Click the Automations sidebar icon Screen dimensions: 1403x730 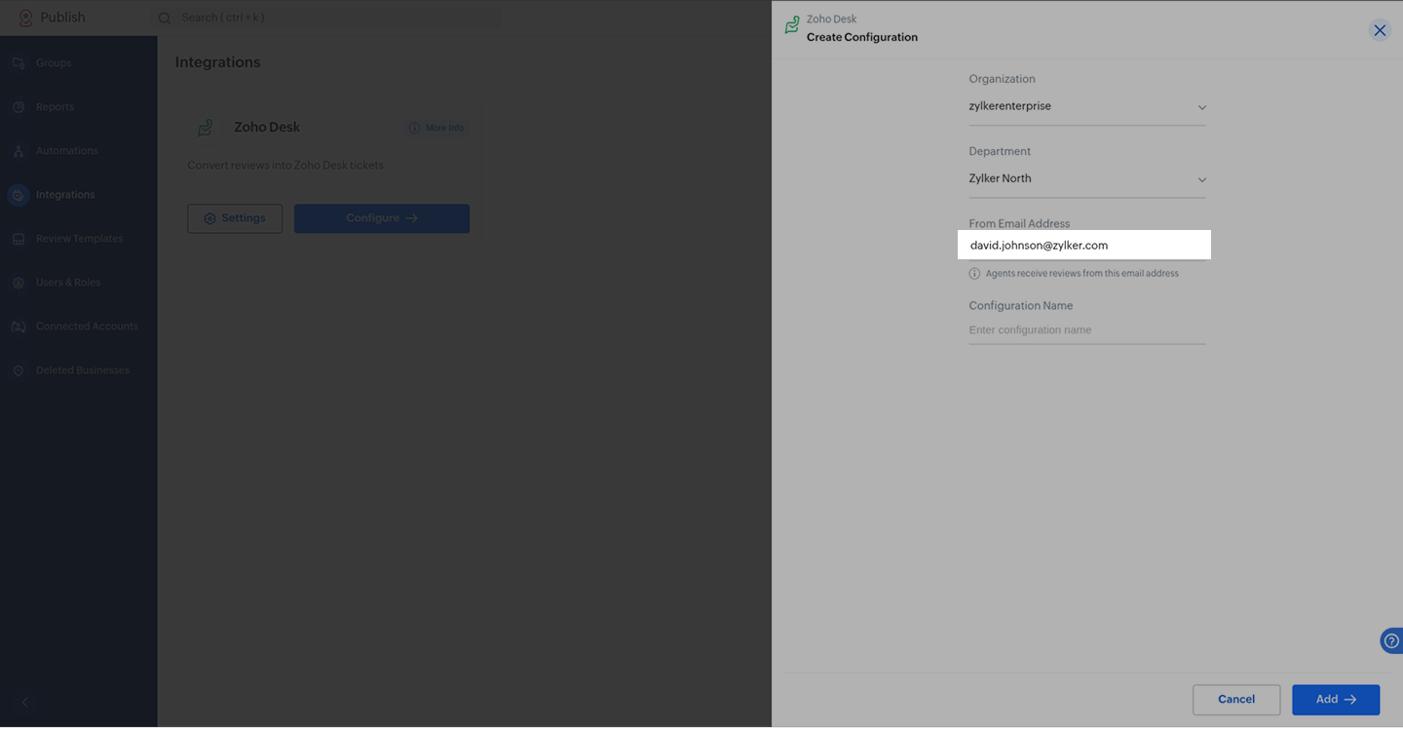(19, 151)
